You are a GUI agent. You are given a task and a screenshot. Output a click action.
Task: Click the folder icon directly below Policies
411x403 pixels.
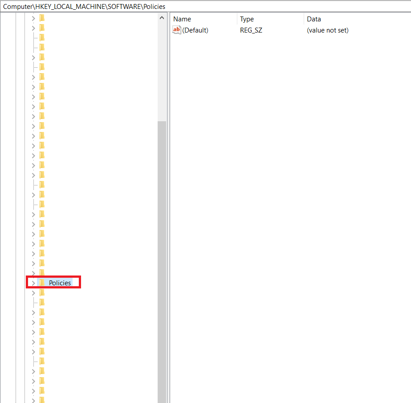(x=41, y=292)
